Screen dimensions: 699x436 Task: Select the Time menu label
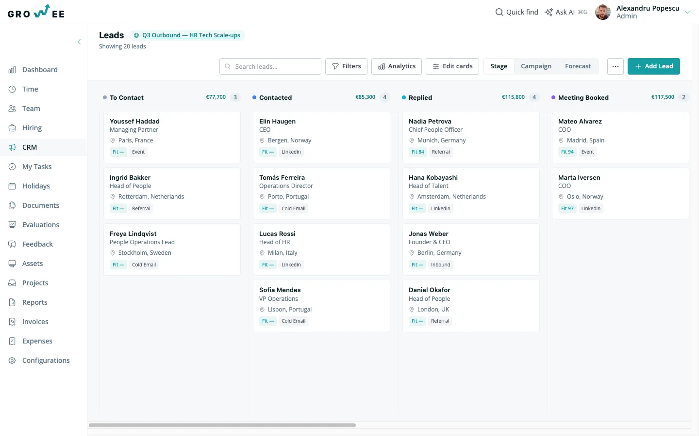point(30,89)
